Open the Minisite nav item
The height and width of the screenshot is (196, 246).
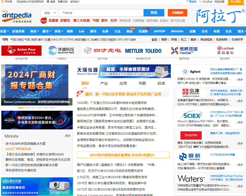[177, 31]
